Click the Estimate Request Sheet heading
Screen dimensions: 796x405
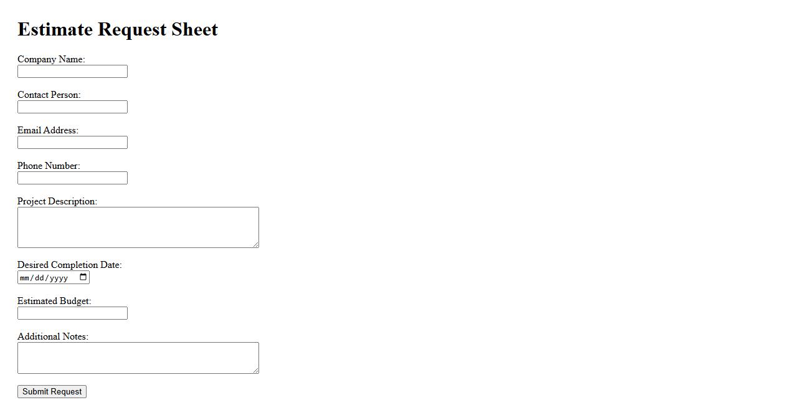pyautogui.click(x=118, y=29)
